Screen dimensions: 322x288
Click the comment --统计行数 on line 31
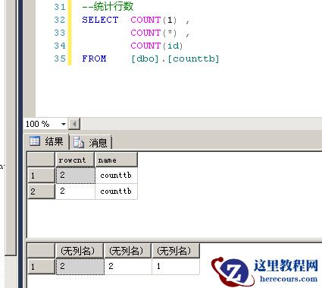point(108,7)
